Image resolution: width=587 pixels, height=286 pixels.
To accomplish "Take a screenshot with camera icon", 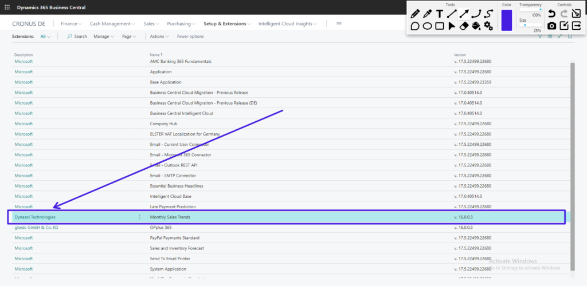I will tap(551, 26).
